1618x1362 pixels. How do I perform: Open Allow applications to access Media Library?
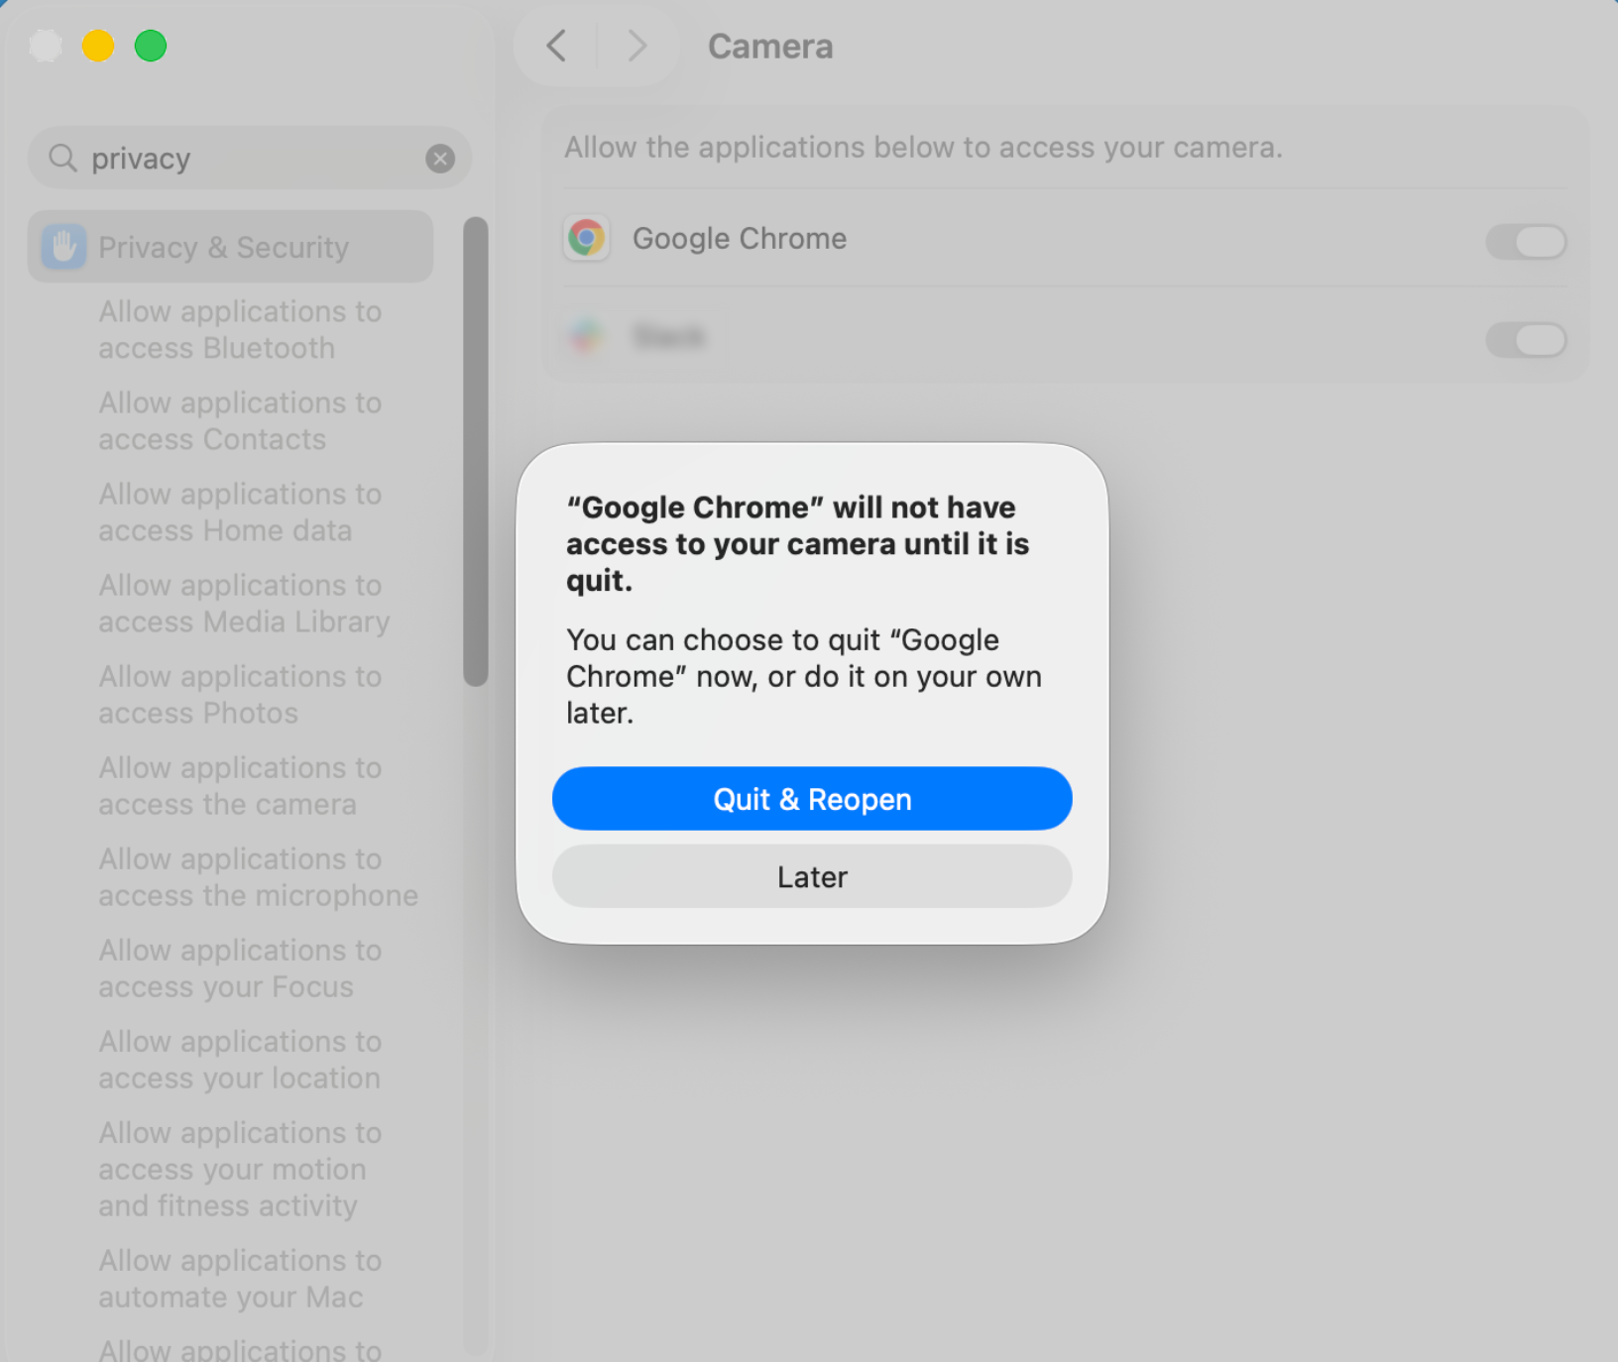244,604
